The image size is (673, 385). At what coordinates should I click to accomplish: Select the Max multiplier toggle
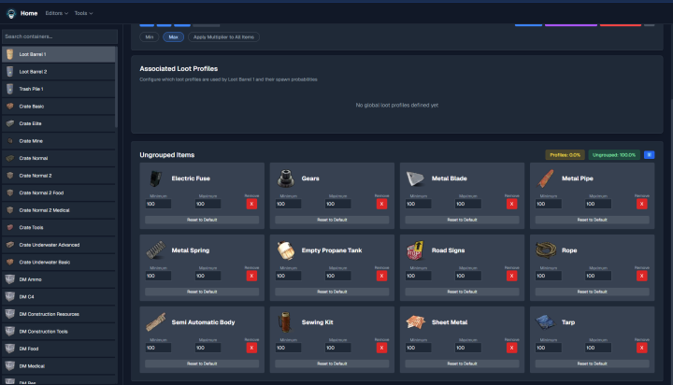[174, 37]
